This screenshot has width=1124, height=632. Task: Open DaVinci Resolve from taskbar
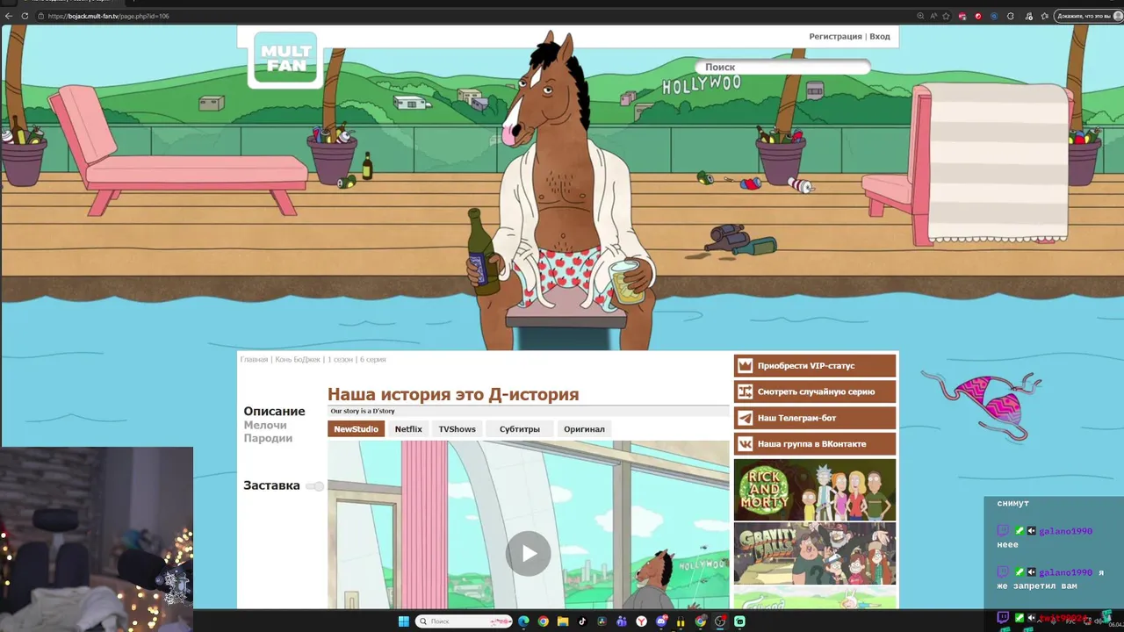point(602,621)
